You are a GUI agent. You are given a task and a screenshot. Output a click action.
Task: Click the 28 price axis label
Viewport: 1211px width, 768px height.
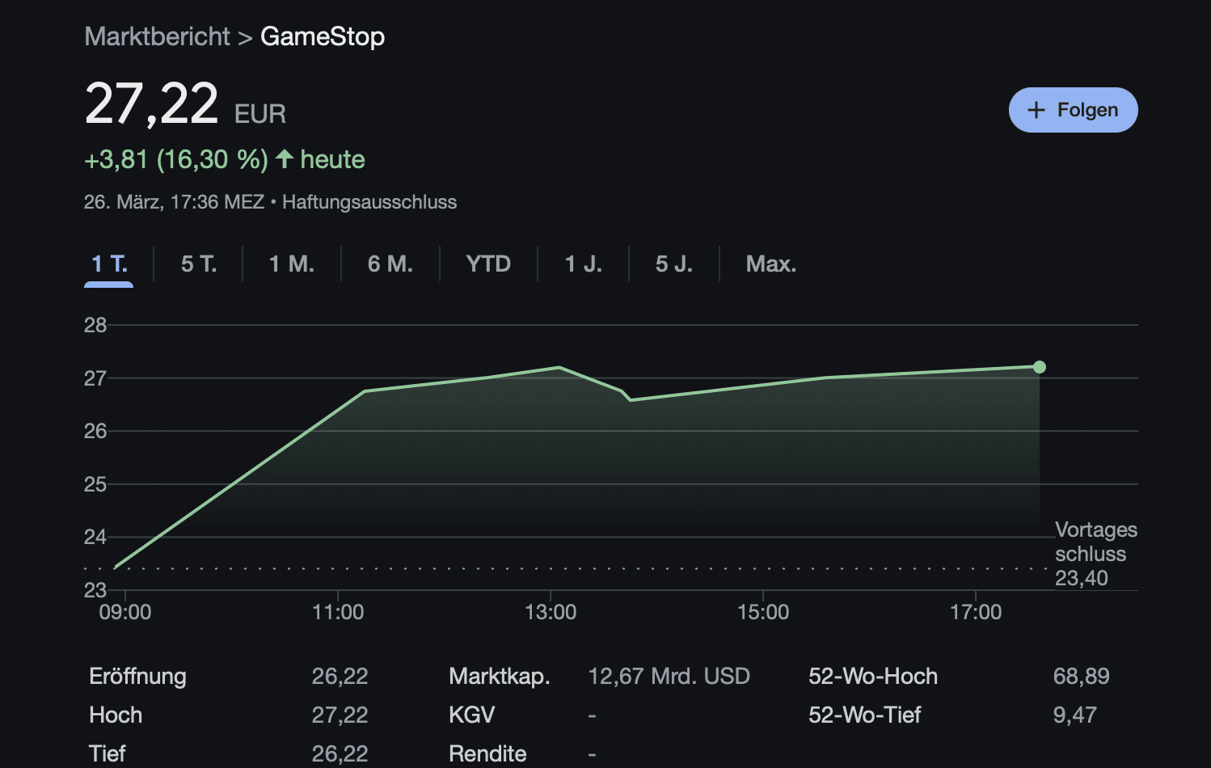tap(95, 325)
